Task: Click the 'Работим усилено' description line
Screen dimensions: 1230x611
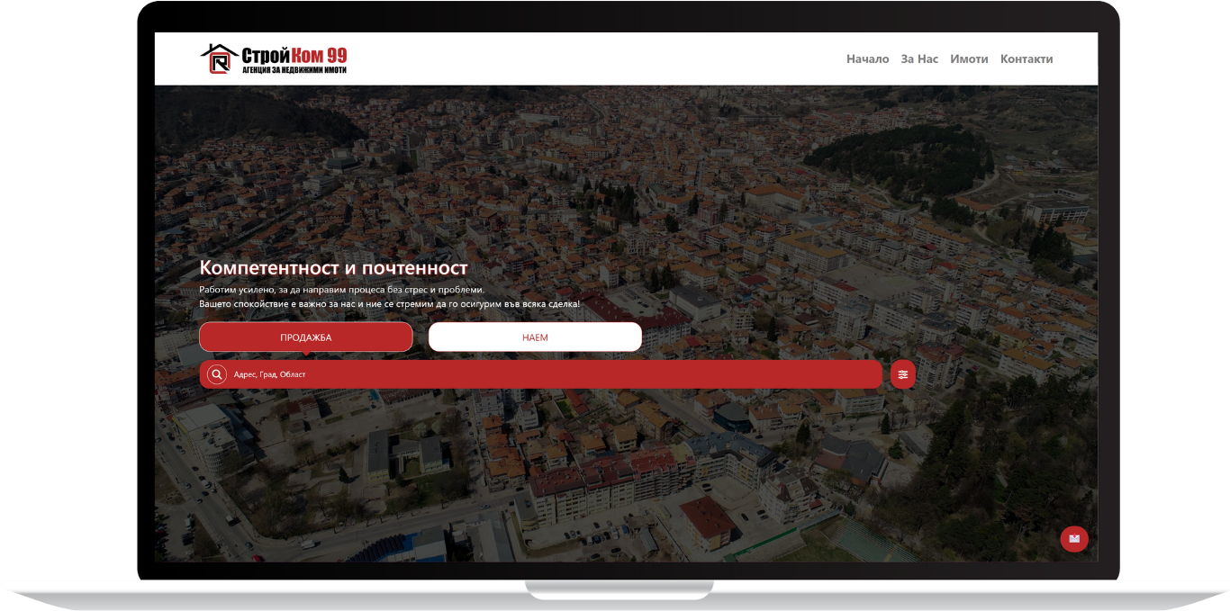Action: pos(341,290)
